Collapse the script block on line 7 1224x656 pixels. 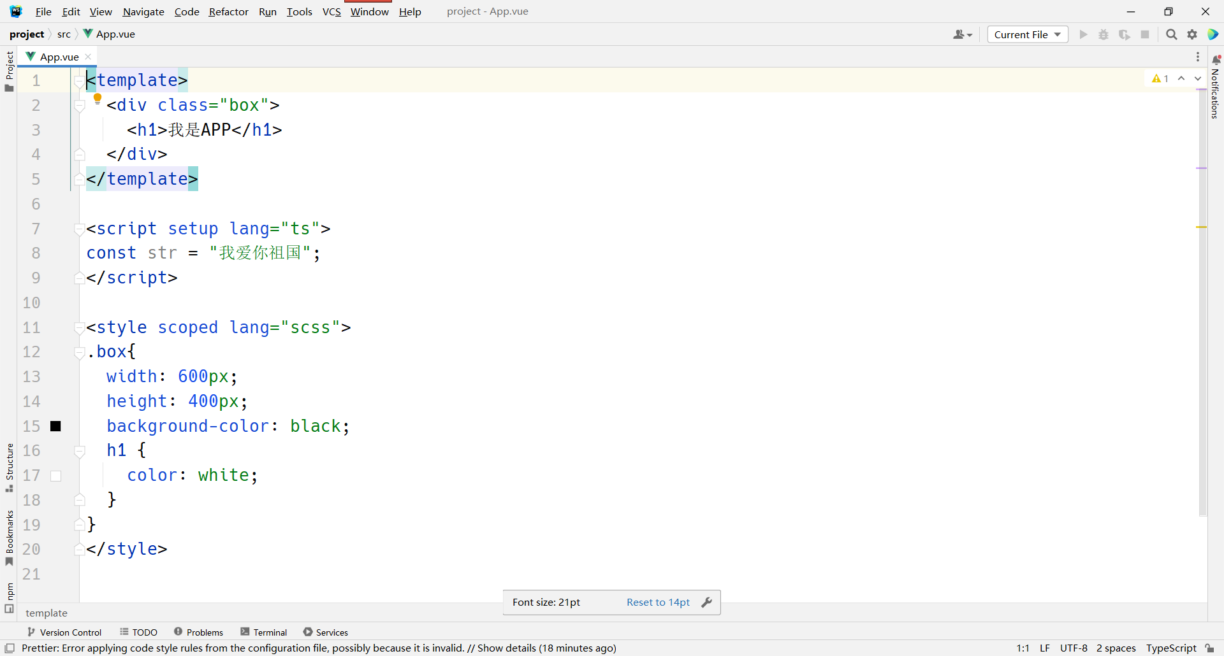(x=79, y=229)
